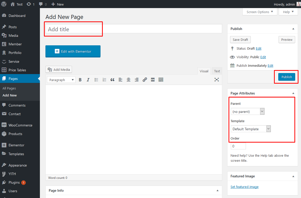Show the toolbar toggle (kitchen sink)

coord(161,80)
